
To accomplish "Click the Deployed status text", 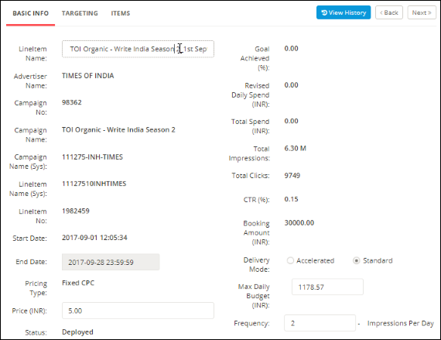I will tap(77, 332).
